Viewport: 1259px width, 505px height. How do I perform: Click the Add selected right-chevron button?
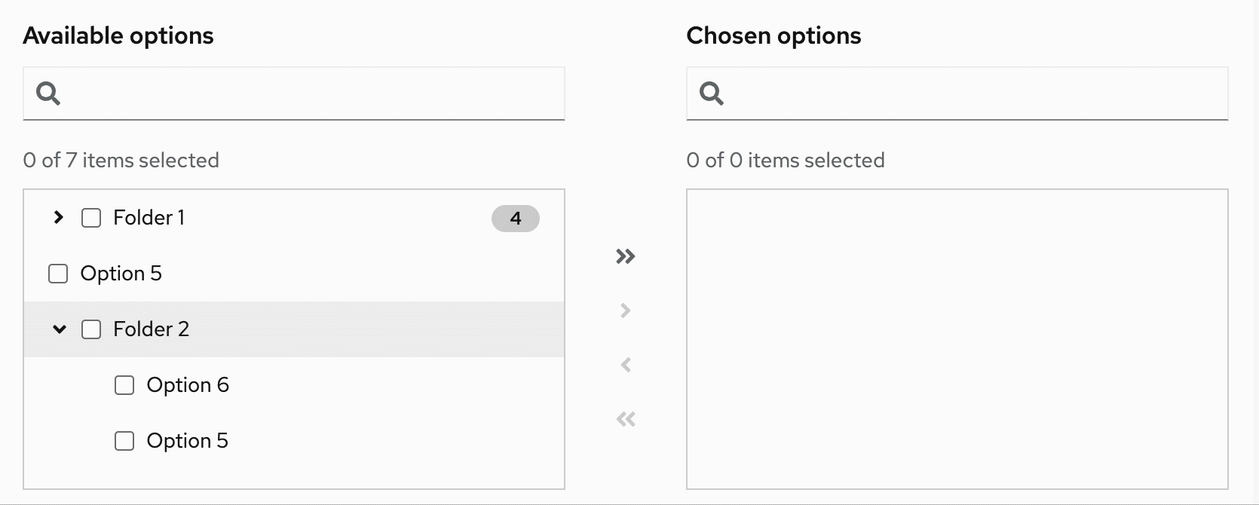coord(626,311)
